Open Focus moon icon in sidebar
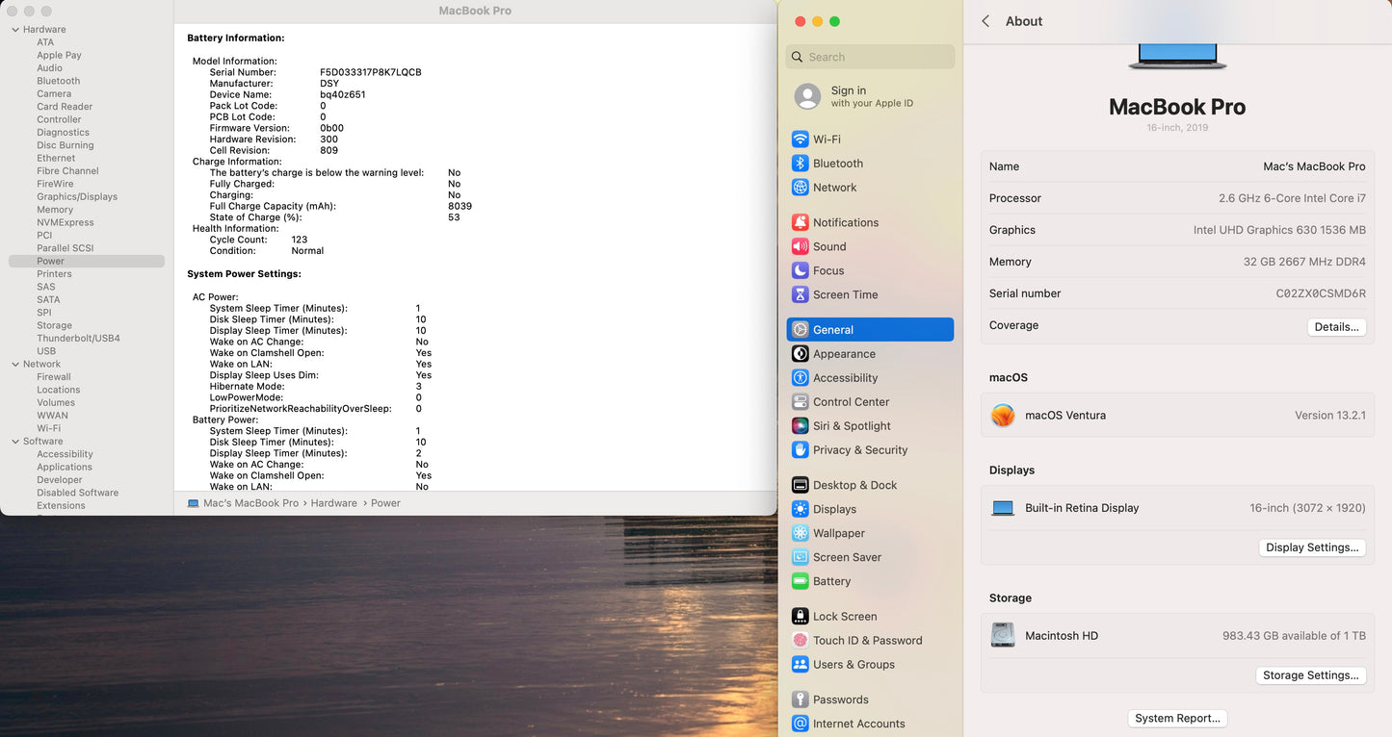 800,270
